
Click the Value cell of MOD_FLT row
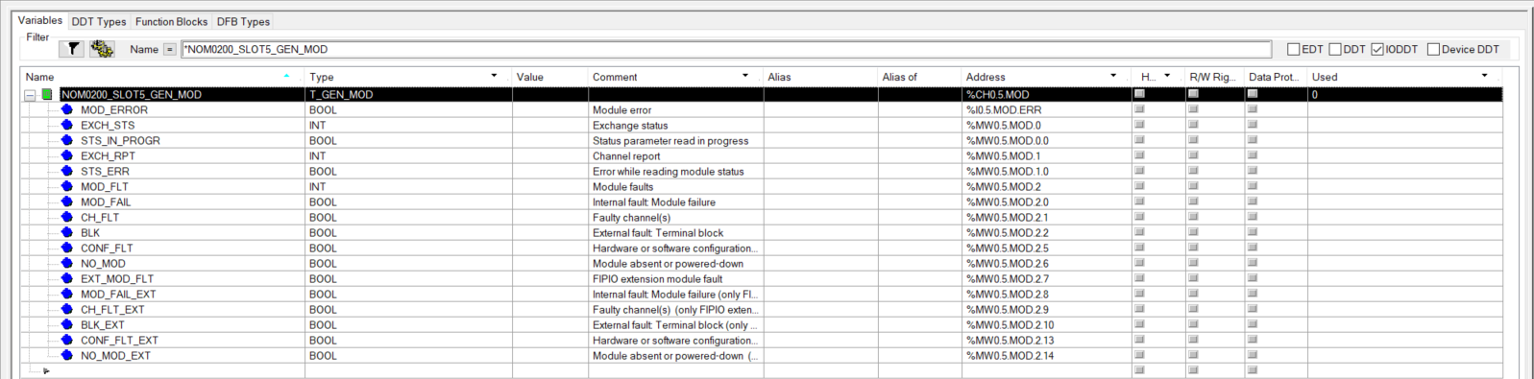tap(549, 186)
